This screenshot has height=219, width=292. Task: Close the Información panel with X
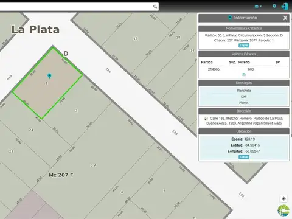point(285,18)
